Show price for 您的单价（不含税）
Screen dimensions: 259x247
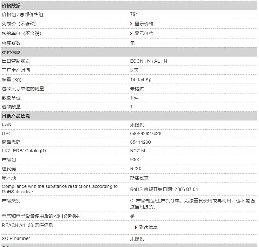point(144,33)
